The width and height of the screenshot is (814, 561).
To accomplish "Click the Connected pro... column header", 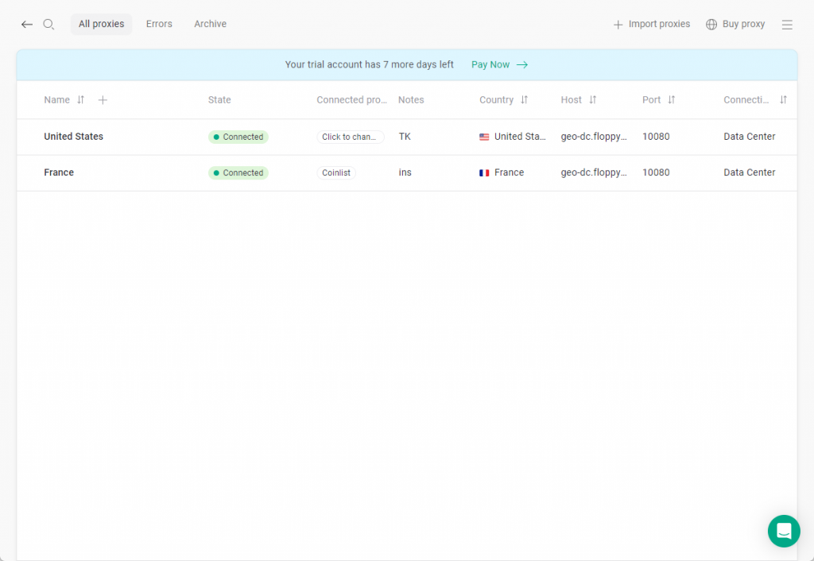I will tap(352, 99).
